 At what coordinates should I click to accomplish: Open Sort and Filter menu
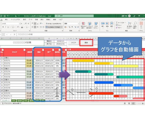130,25
